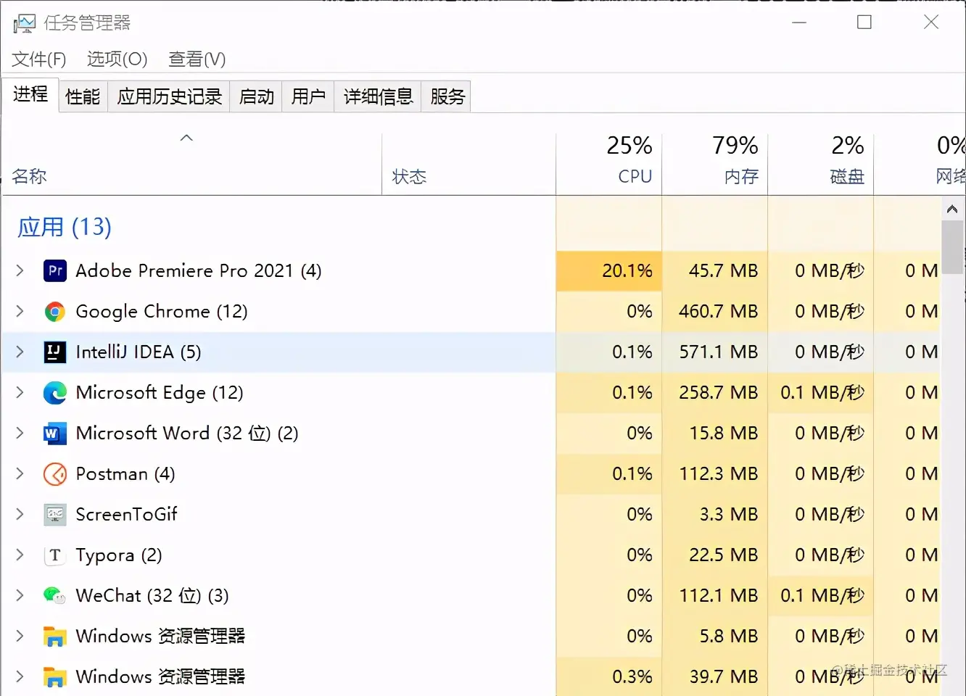Screen dimensions: 966x696
Task: Switch to the 进程 tab
Action: pos(30,94)
